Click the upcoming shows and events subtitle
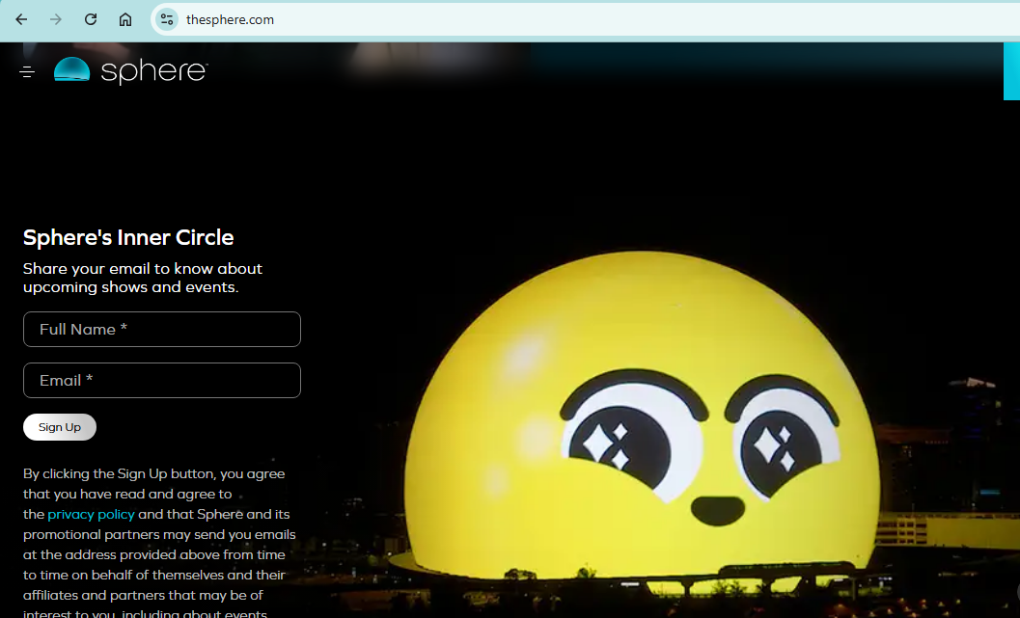1020x618 pixels. (143, 278)
